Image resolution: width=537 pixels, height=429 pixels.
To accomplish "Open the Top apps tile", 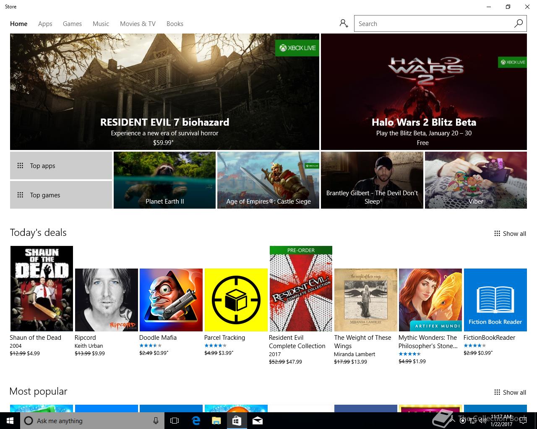I will (61, 165).
